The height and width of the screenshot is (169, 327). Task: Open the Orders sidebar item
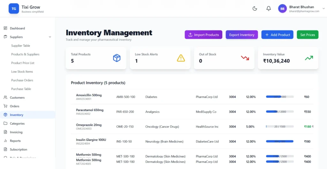point(14,106)
